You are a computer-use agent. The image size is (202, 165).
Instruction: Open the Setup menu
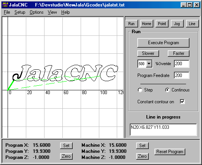(20, 12)
